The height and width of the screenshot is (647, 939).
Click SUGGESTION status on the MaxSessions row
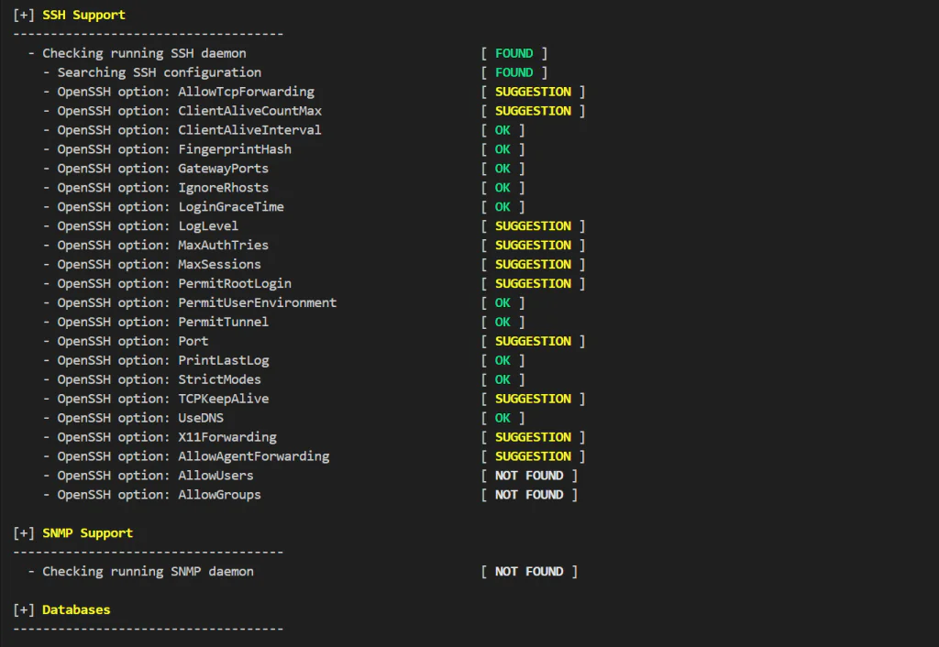pos(533,264)
